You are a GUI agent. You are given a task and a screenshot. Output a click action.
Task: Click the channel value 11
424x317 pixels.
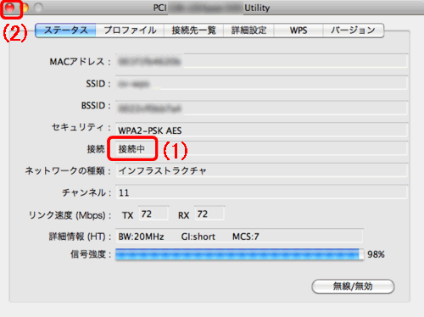[x=124, y=192]
